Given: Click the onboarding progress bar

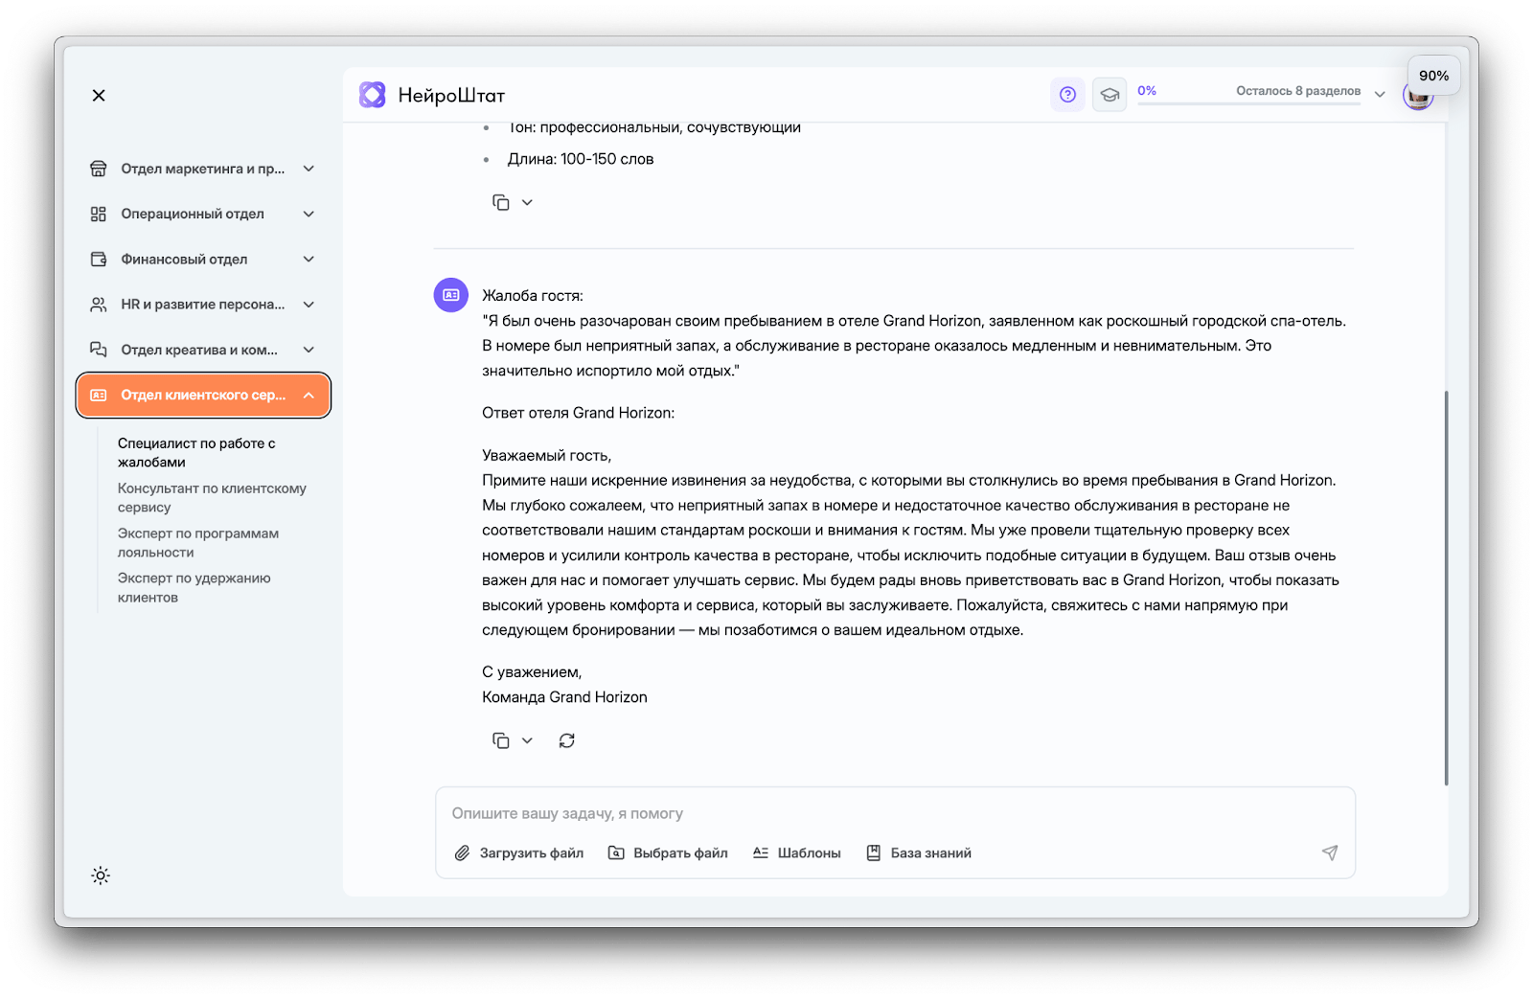Looking at the screenshot, I should pos(1248,102).
